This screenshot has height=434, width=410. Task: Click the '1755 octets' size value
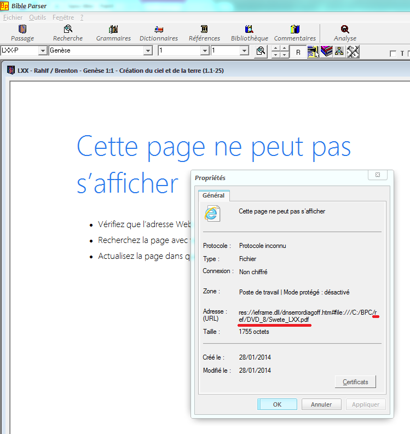pos(254,332)
